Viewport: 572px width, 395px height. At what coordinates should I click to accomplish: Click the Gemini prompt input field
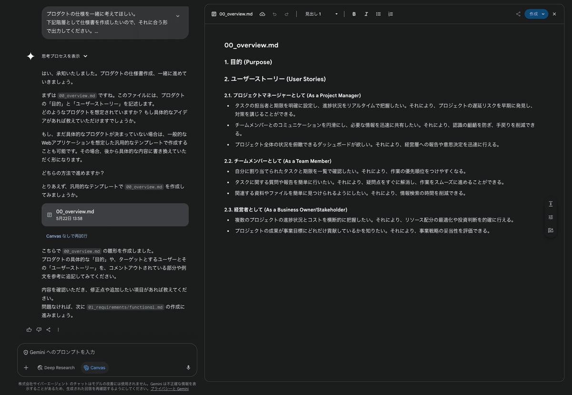pyautogui.click(x=95, y=352)
